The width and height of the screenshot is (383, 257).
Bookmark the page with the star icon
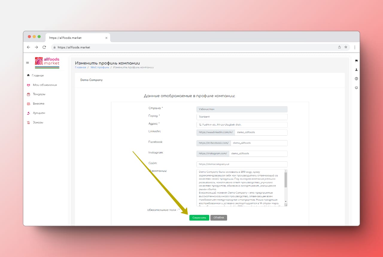(346, 47)
